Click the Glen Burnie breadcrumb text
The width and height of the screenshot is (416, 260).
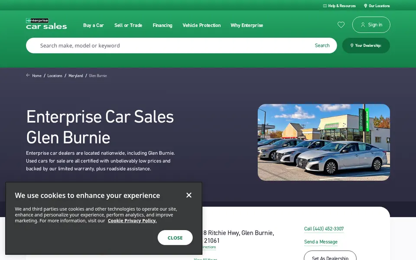[98, 75]
